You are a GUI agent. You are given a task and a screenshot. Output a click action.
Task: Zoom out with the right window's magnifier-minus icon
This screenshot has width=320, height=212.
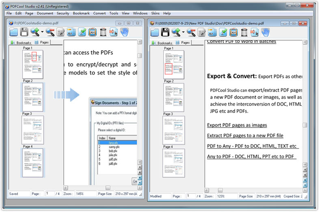tap(191, 32)
